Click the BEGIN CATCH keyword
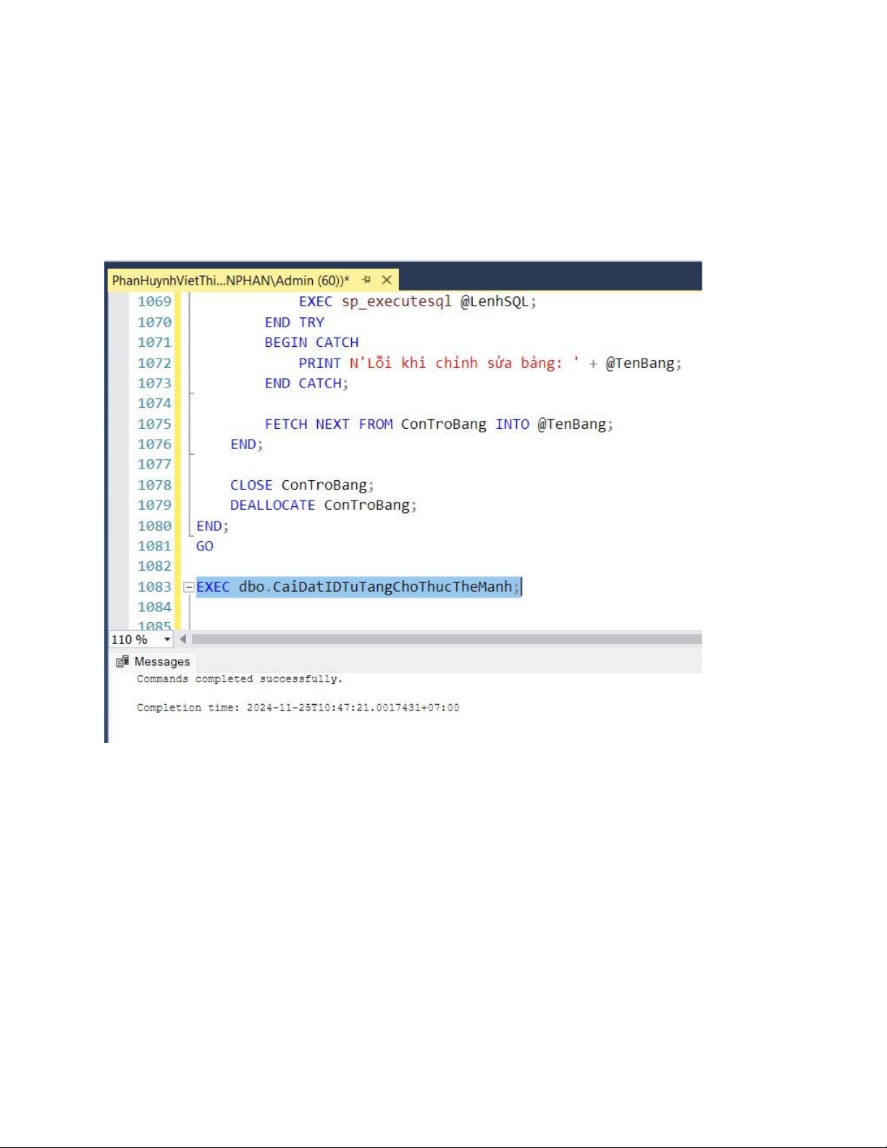Image resolution: width=887 pixels, height=1148 pixels. 311,343
